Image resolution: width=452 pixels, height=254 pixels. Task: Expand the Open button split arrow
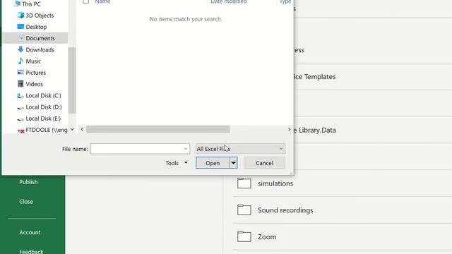point(234,163)
